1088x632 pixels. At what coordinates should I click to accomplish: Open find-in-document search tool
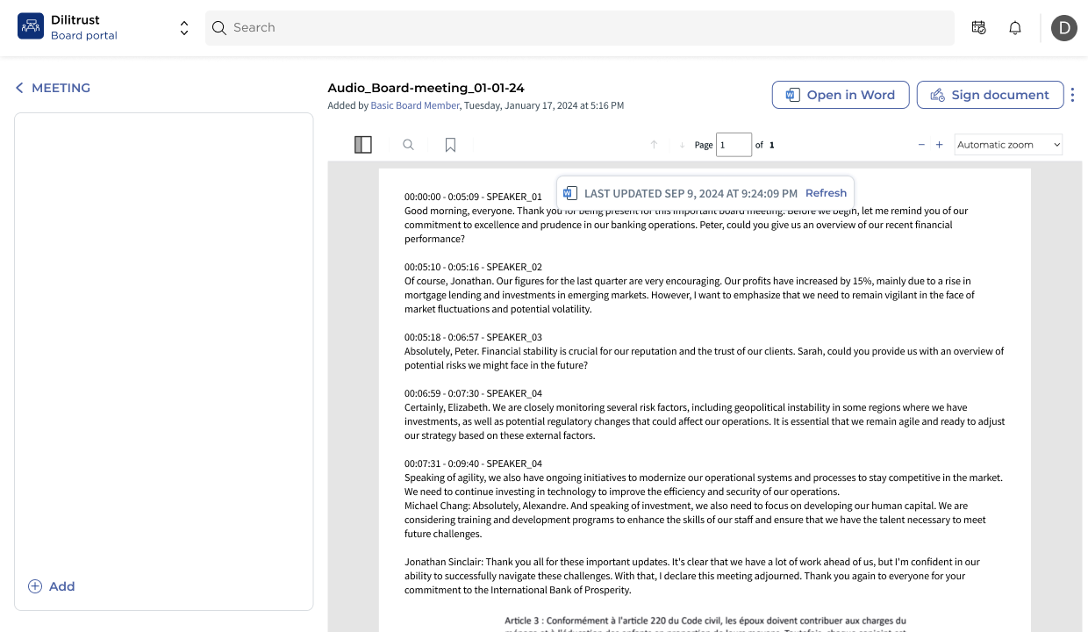408,145
